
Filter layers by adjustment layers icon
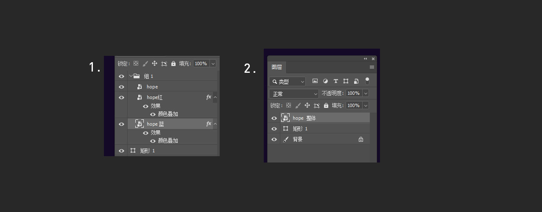[x=325, y=81]
